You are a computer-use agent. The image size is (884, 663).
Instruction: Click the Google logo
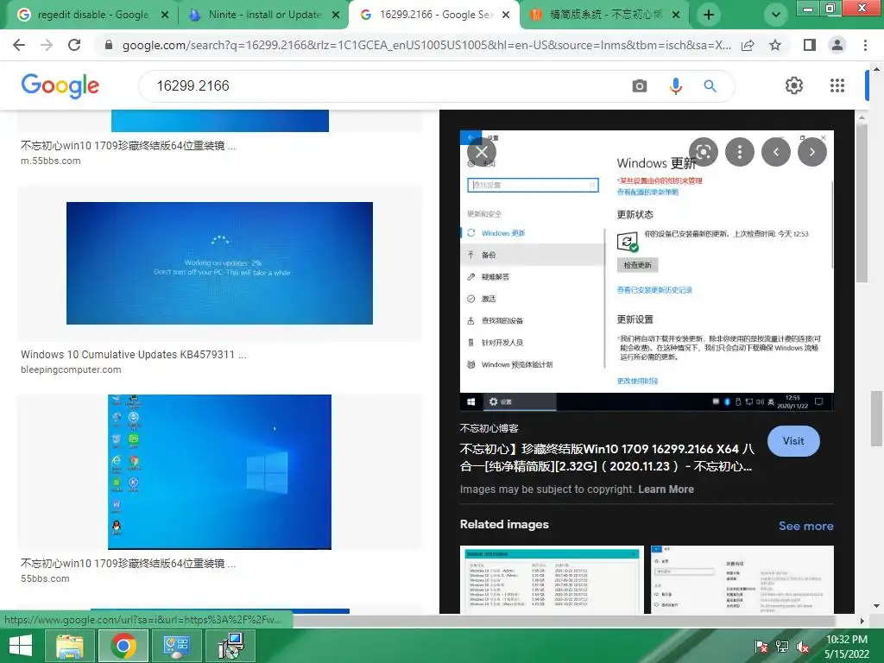(x=60, y=85)
